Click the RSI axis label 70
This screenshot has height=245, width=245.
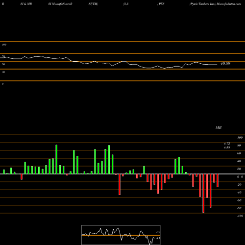[3, 56]
